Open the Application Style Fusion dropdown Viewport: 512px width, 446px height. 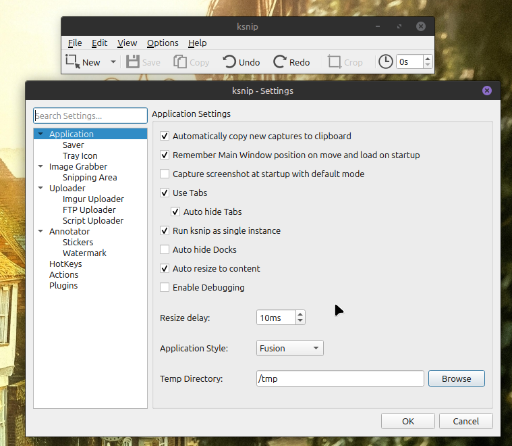click(290, 348)
